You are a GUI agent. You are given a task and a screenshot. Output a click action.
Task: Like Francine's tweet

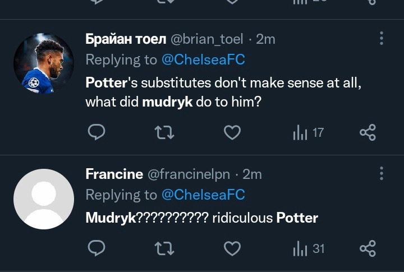click(x=232, y=248)
